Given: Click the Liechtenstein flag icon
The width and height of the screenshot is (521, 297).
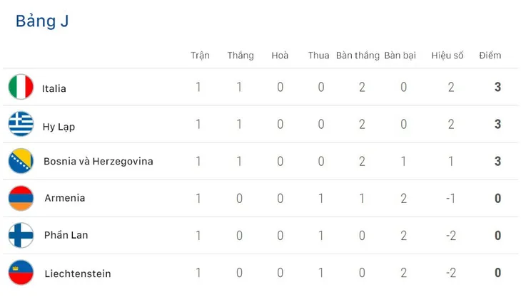Looking at the screenshot, I should point(21,273).
